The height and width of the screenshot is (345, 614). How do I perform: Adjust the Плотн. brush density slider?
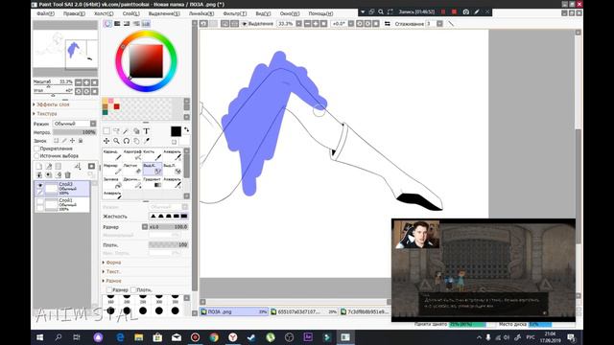click(169, 245)
